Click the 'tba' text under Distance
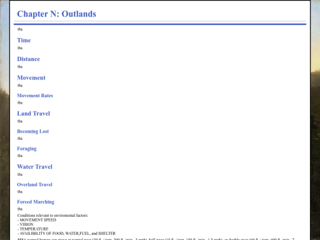Viewport: 320px width, 240px height. 20,67
